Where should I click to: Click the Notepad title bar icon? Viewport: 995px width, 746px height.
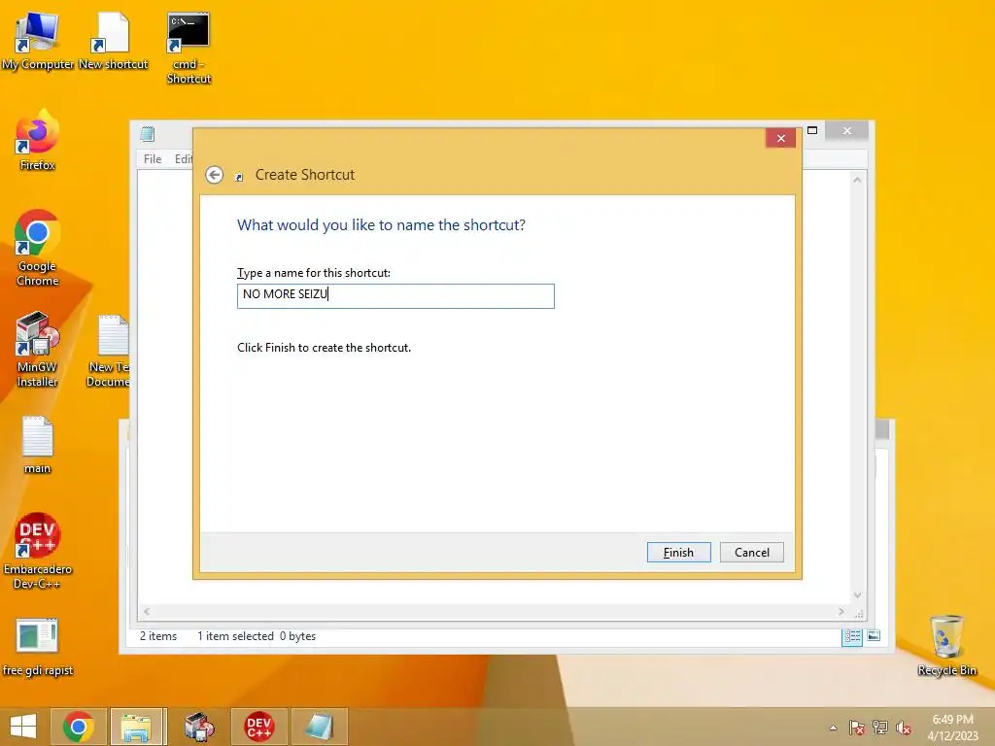pos(148,133)
